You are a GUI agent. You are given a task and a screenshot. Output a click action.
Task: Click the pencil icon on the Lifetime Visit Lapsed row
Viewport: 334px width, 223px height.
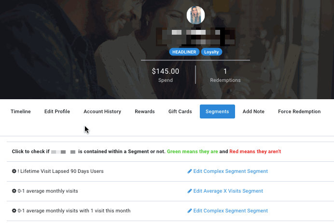click(190, 171)
